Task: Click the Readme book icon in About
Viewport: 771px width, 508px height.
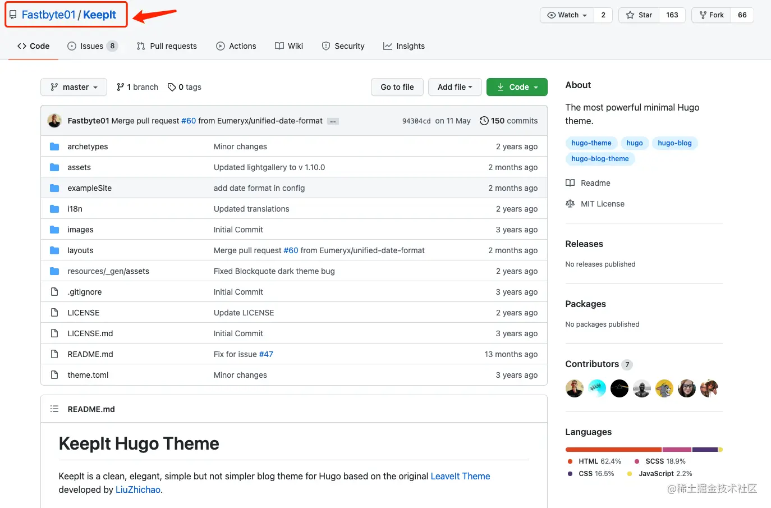Action: (570, 183)
